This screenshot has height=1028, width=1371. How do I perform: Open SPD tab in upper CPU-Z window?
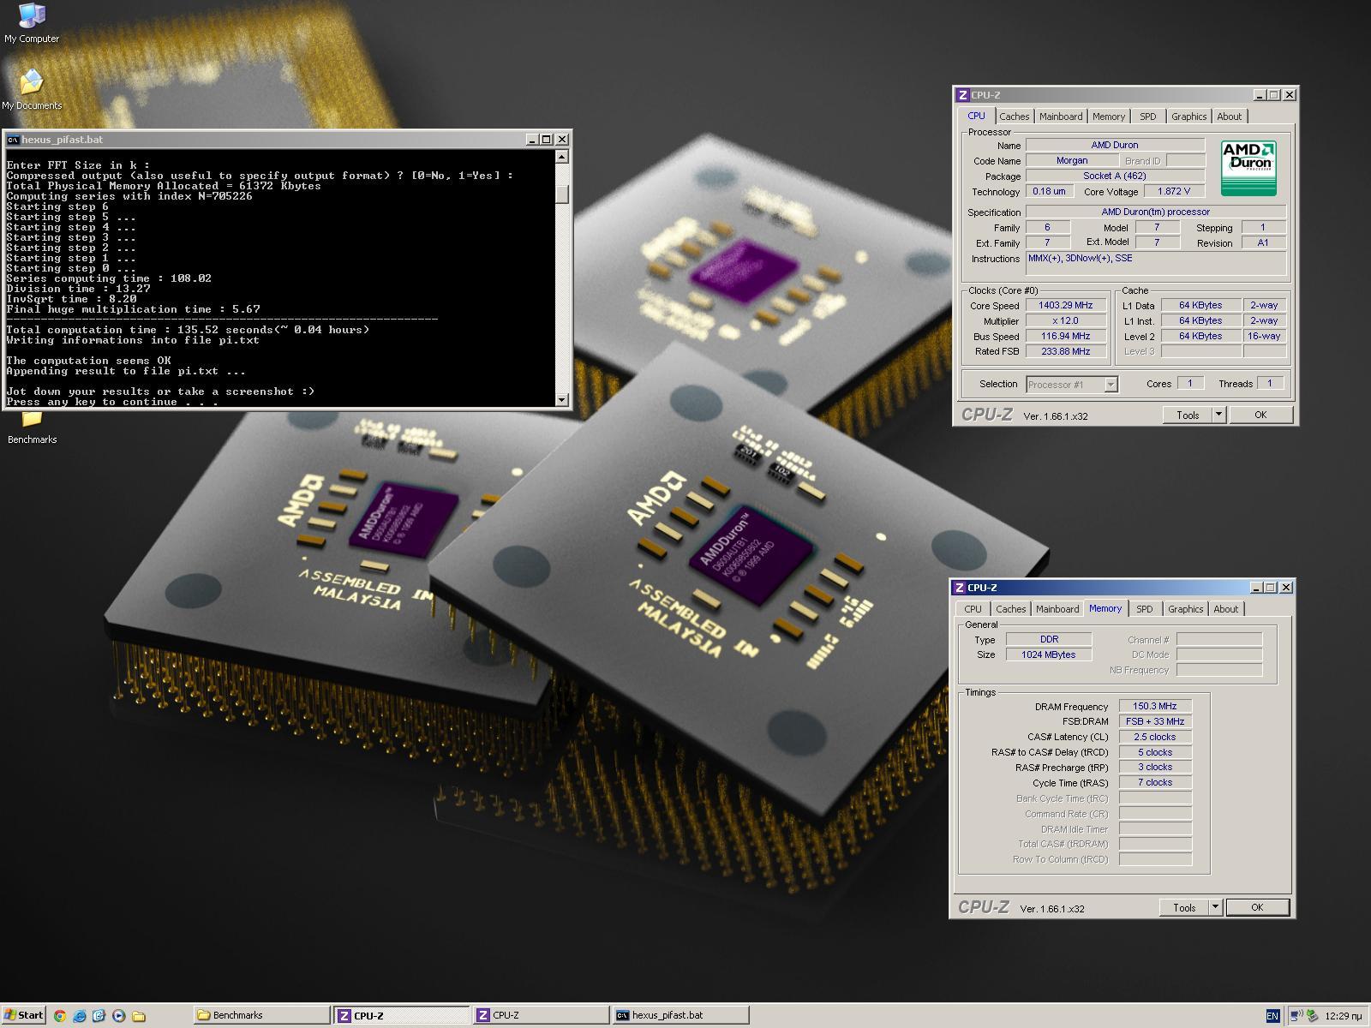pos(1147,117)
